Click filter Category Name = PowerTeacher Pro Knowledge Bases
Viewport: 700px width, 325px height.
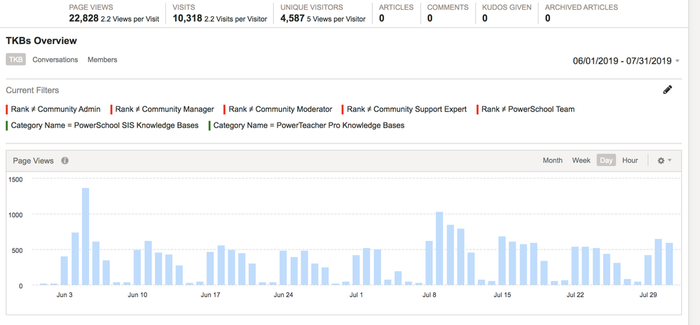tap(307, 125)
